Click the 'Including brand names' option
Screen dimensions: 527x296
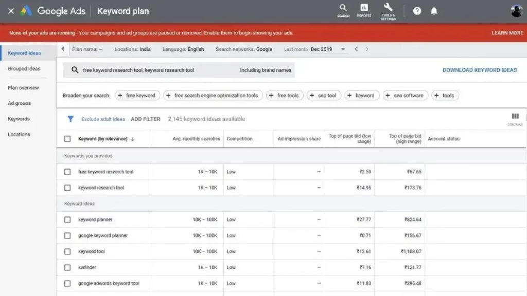click(x=266, y=70)
